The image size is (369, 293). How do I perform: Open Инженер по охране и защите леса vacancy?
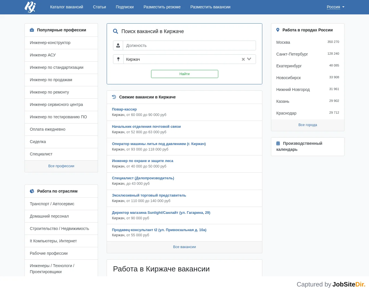point(143,161)
